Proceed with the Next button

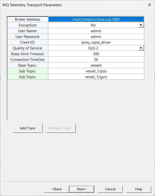(81, 189)
